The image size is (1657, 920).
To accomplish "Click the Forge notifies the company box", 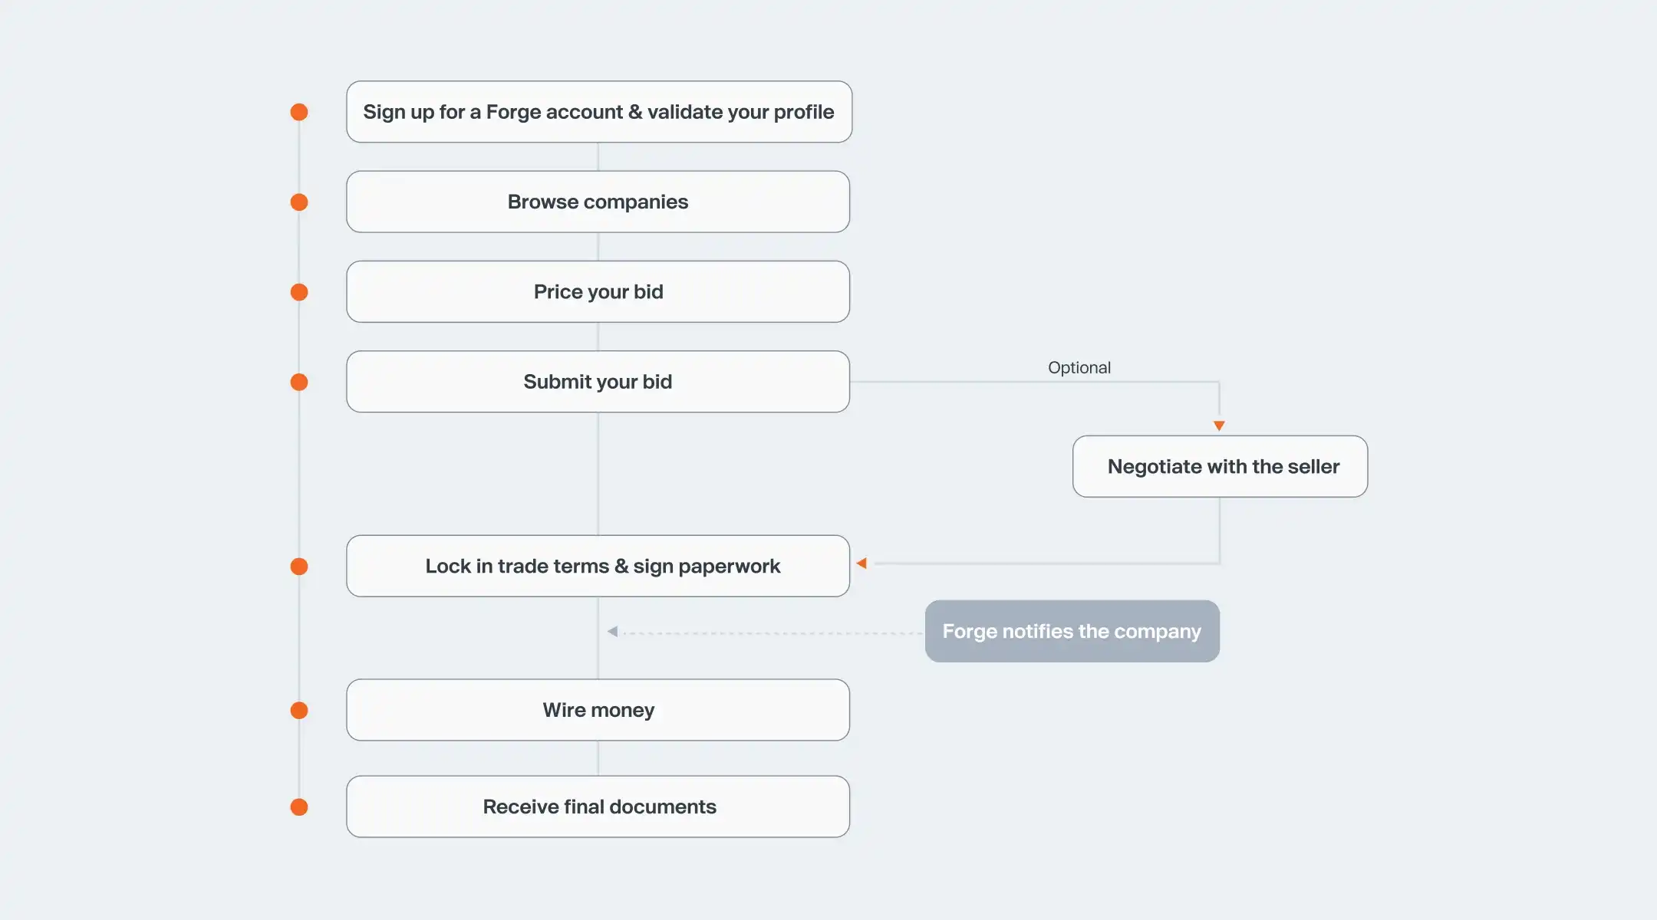I will pos(1072,632).
